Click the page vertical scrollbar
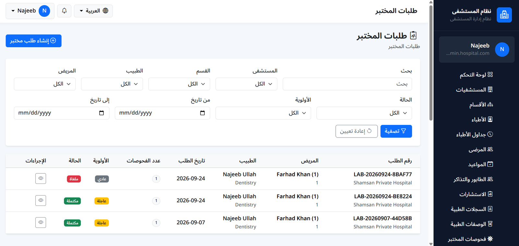This screenshot has width=519, height=246. pyautogui.click(x=431, y=63)
